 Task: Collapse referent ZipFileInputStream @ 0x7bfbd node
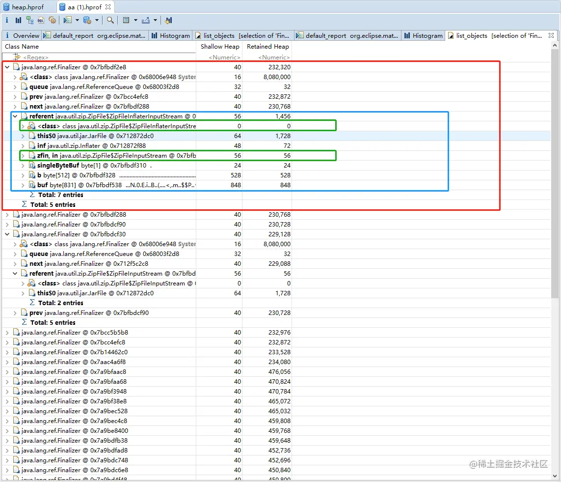point(15,273)
